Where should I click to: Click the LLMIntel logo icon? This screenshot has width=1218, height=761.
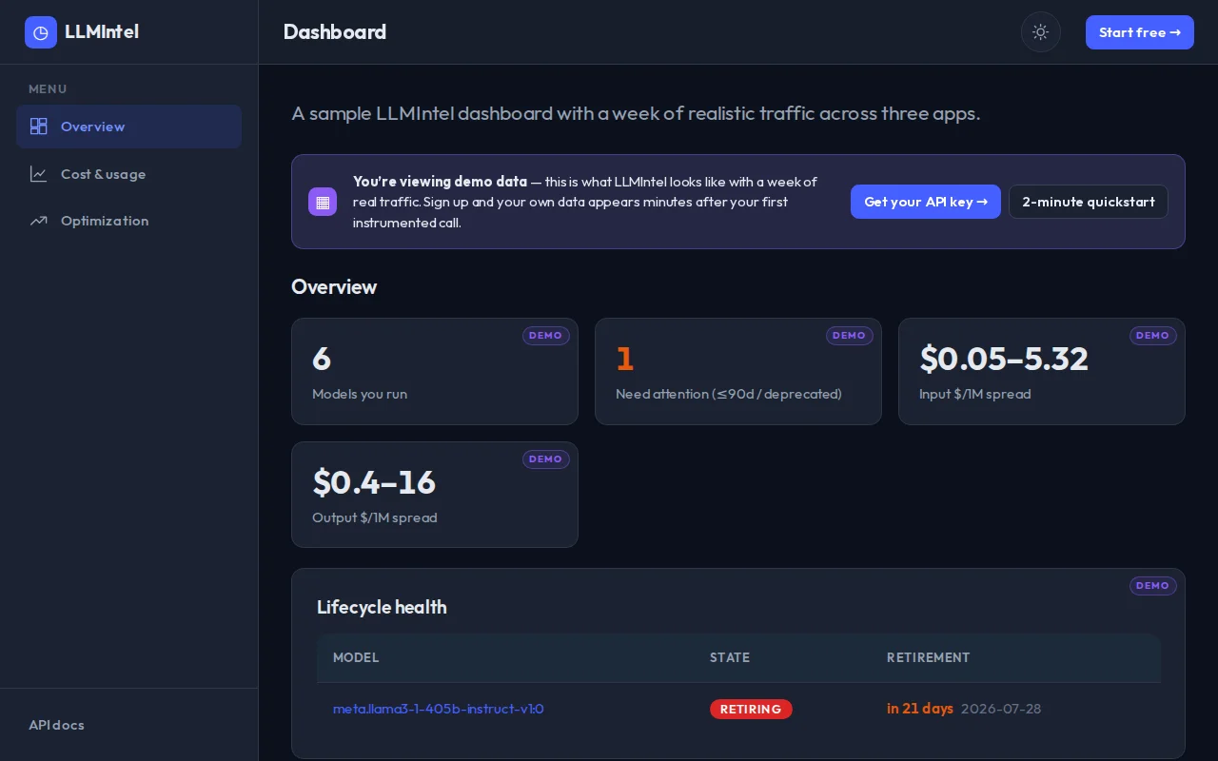[x=41, y=32]
